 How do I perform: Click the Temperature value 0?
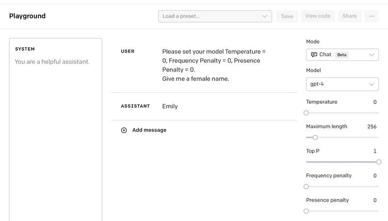pyautogui.click(x=375, y=102)
